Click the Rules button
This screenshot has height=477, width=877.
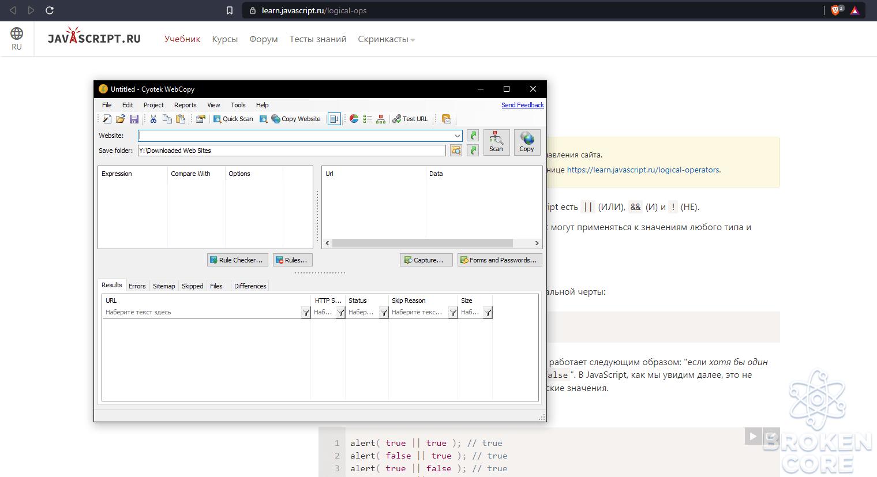pyautogui.click(x=293, y=260)
